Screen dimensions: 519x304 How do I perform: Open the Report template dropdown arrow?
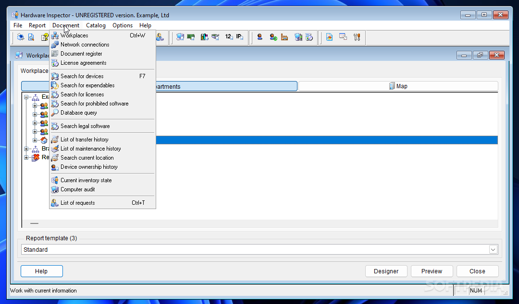click(x=493, y=249)
